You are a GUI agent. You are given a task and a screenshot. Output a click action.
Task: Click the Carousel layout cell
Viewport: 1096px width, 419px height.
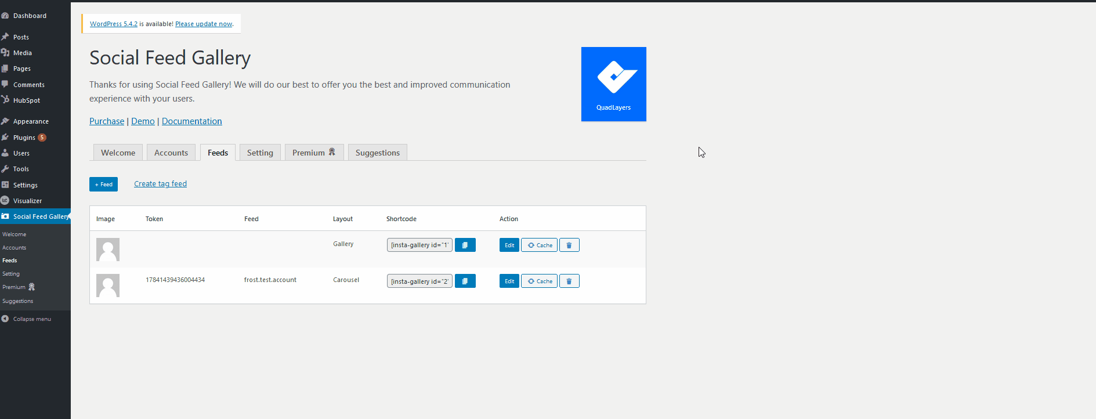[346, 280]
